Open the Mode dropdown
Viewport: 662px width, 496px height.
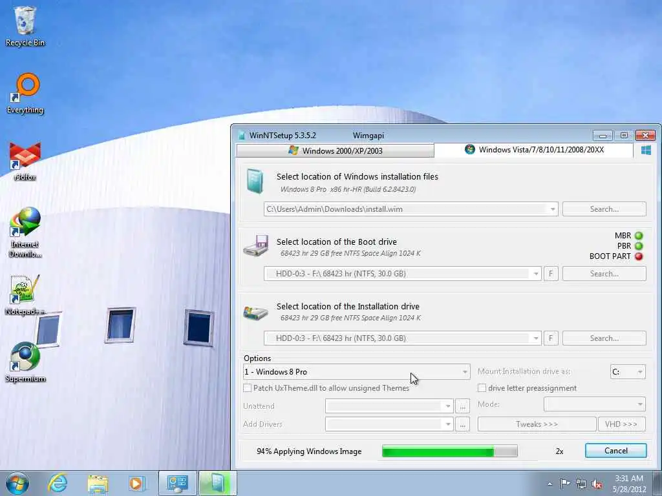pos(595,404)
